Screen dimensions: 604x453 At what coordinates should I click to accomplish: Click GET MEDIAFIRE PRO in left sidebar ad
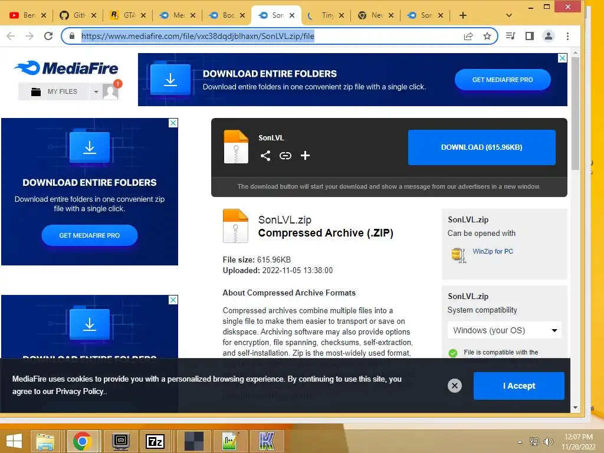[90, 235]
